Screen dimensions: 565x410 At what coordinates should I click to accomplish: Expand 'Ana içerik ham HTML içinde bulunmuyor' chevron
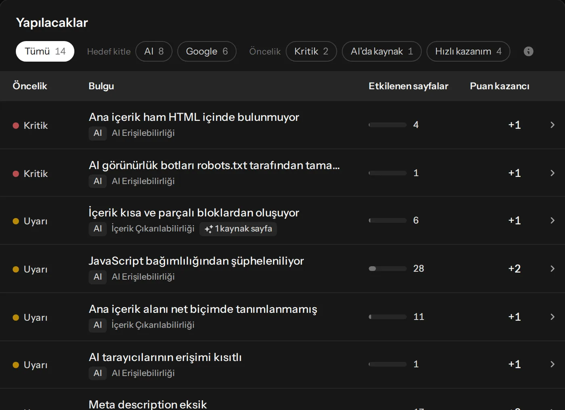point(552,125)
